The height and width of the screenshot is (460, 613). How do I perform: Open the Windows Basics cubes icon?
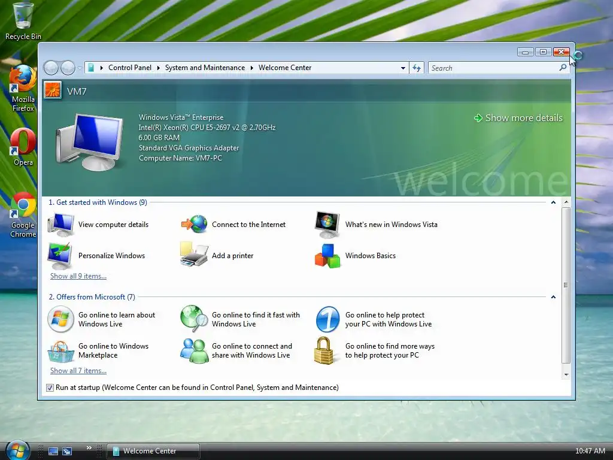click(327, 256)
